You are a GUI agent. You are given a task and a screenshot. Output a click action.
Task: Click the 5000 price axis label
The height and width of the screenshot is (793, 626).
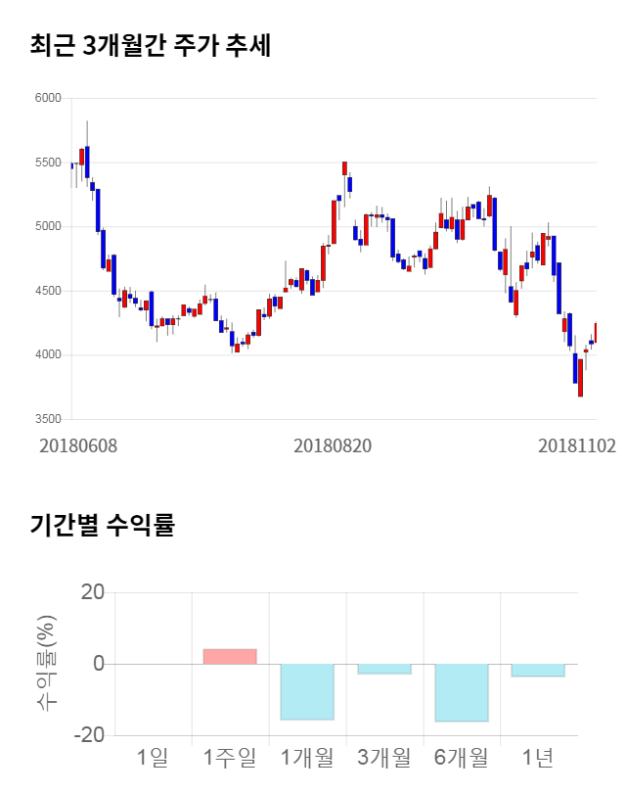tap(48, 226)
